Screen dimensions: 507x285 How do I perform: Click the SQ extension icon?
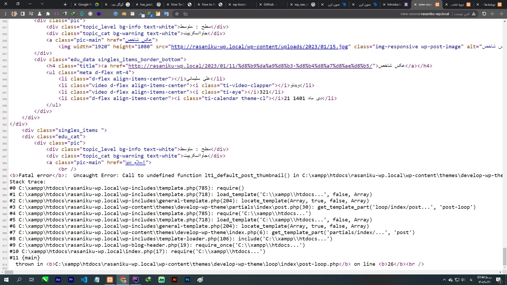[124, 14]
